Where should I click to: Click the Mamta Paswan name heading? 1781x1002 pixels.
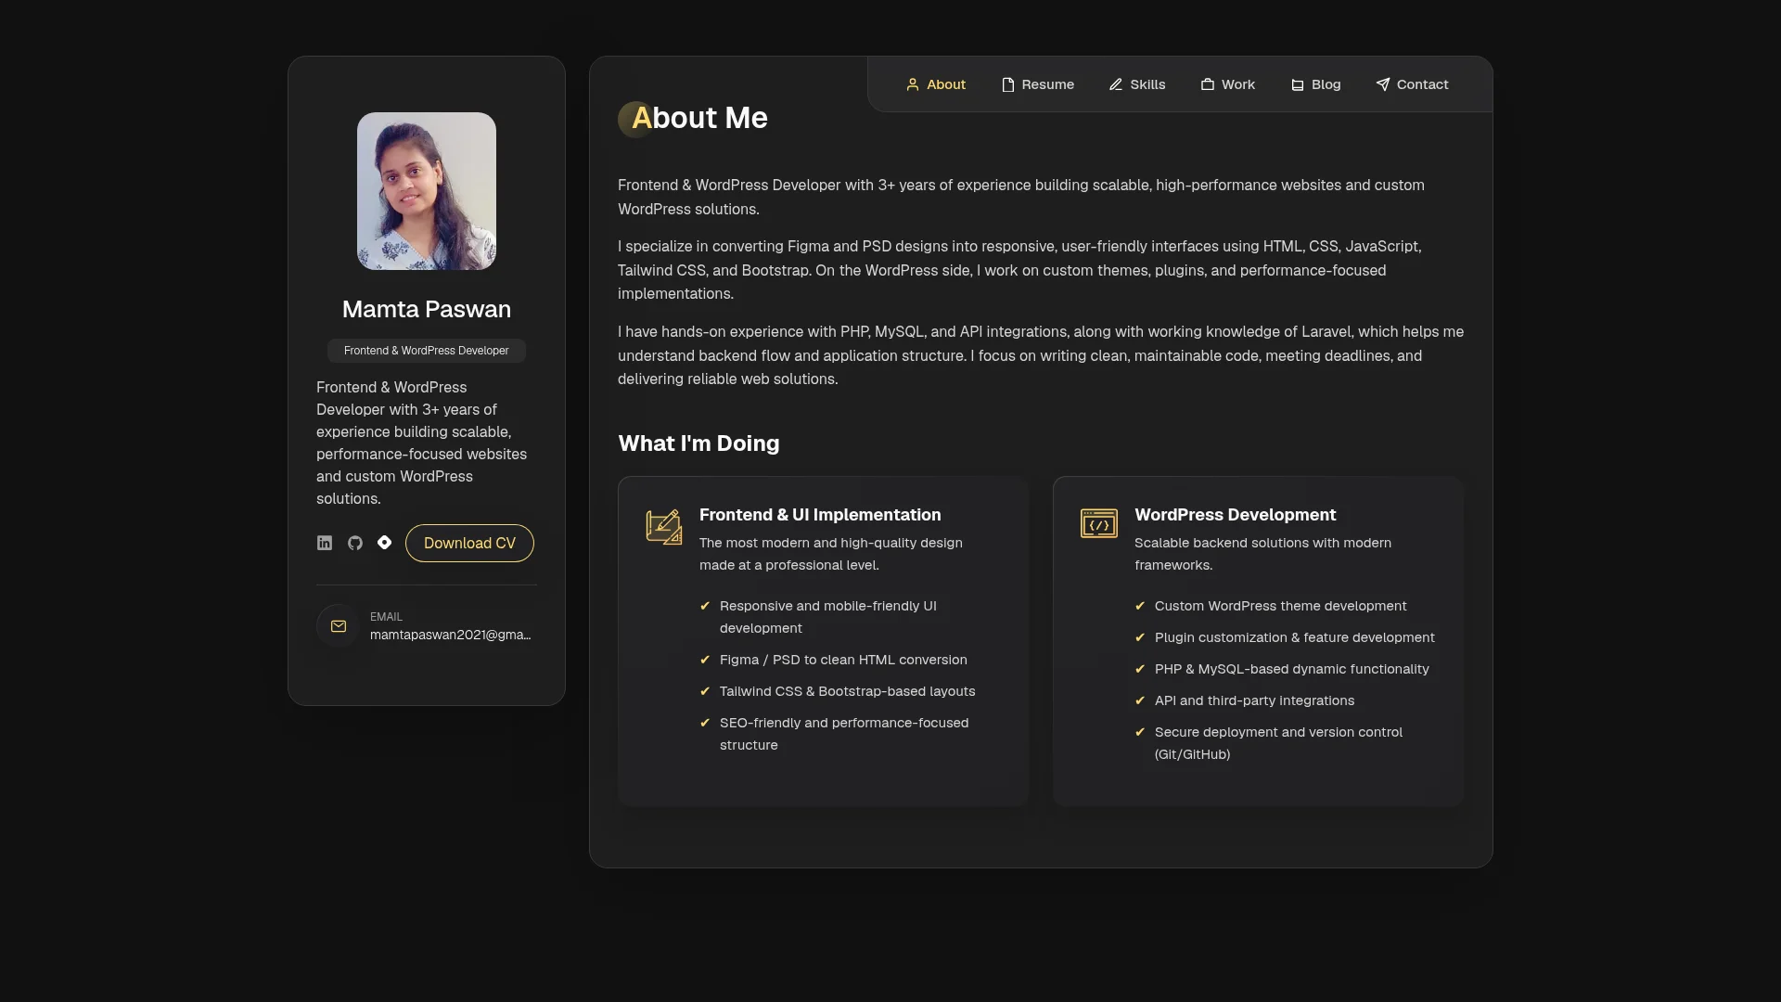tap(427, 309)
